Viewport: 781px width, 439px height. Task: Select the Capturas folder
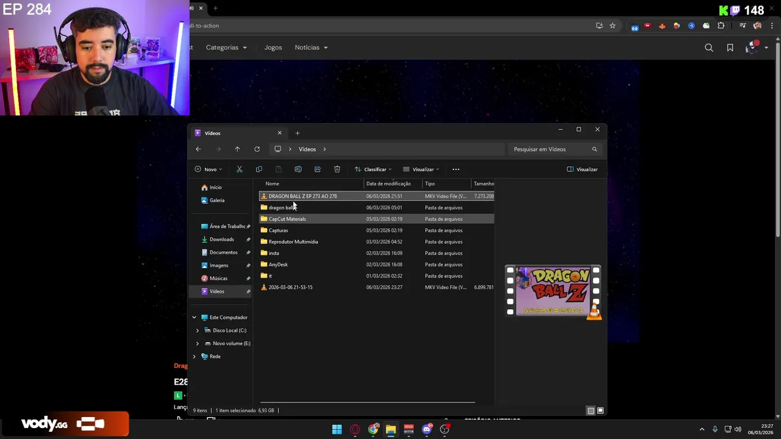(x=376, y=230)
